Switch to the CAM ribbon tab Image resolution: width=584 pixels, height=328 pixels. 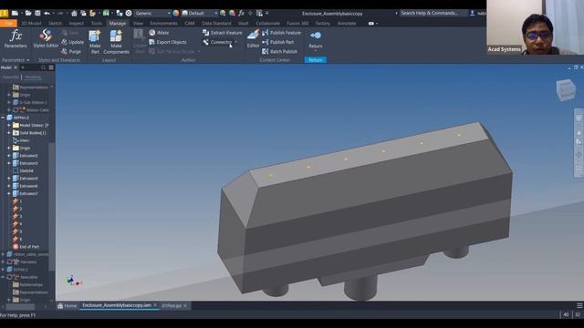[x=190, y=24]
